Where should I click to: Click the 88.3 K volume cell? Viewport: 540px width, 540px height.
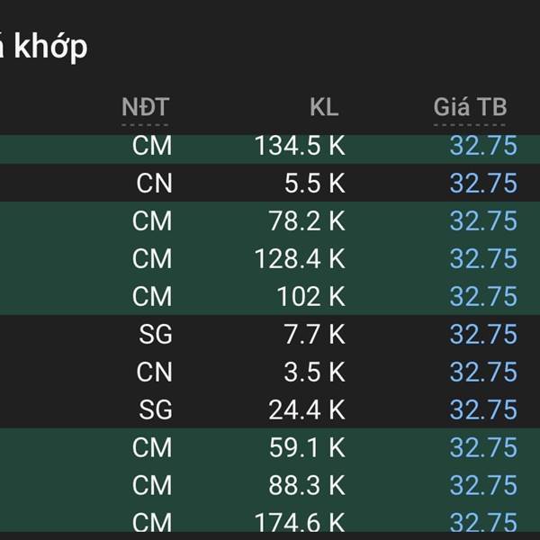click(307, 486)
